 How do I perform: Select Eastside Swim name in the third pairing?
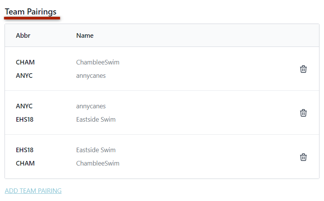tap(96, 150)
